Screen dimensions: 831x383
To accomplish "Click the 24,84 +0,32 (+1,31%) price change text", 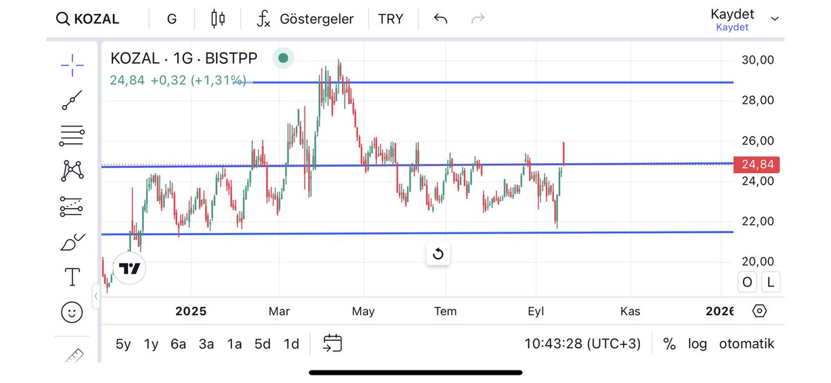I will click(178, 80).
